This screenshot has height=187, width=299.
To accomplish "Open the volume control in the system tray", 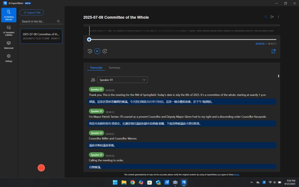I will [274, 182].
